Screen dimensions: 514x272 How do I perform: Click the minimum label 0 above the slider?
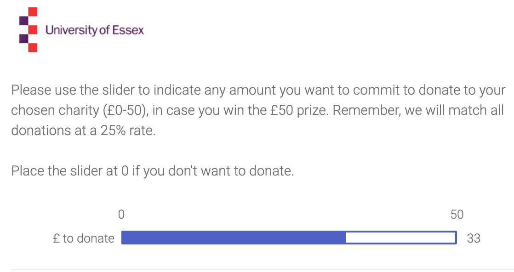click(121, 215)
